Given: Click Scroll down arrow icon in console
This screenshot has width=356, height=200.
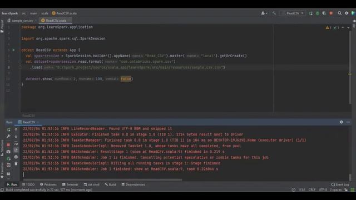Looking at the screenshot, I should [16, 136].
